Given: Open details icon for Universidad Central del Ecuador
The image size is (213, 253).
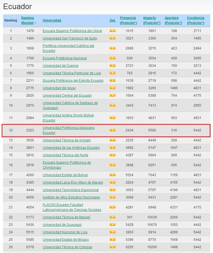Looking at the screenshot, I should tap(113, 96).
